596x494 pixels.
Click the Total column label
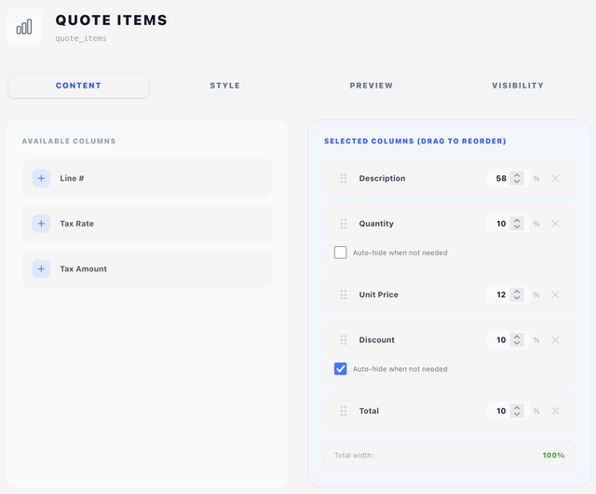click(x=369, y=411)
